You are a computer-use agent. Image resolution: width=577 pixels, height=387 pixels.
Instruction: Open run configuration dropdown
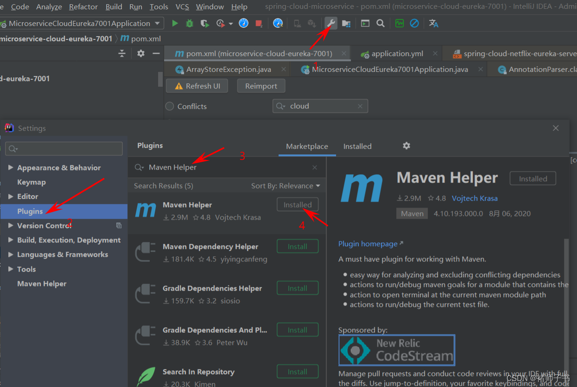(158, 23)
